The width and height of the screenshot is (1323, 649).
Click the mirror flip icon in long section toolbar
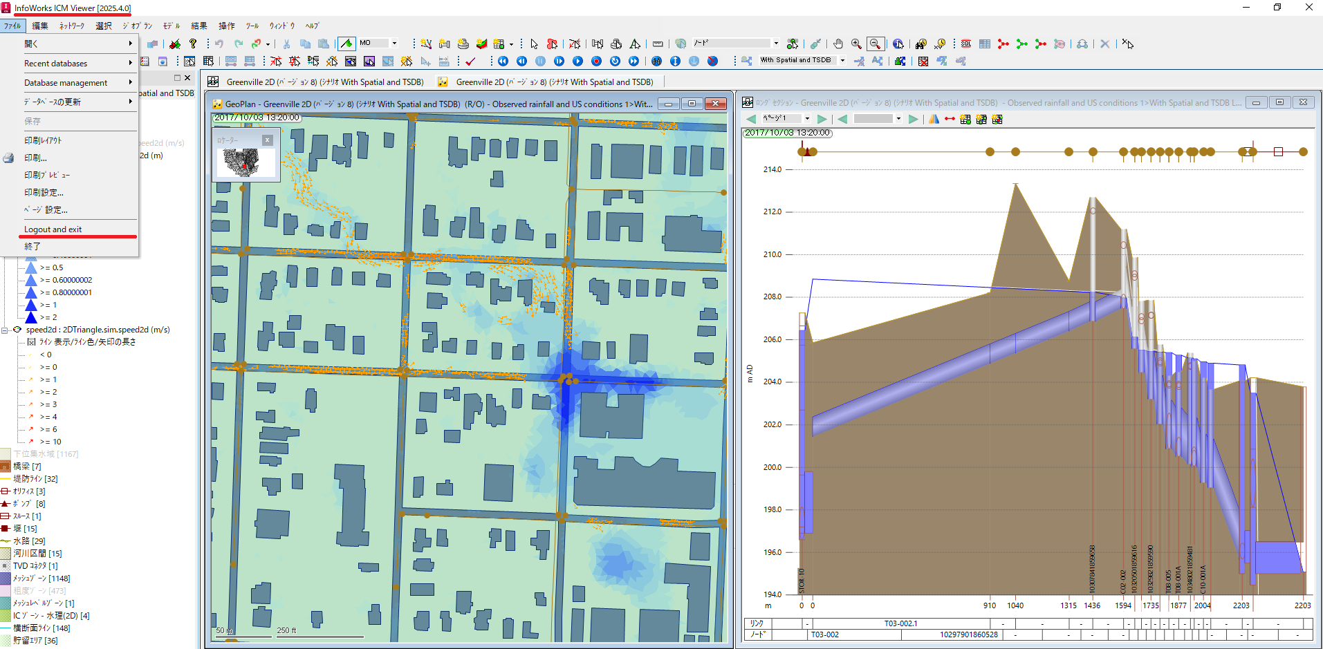934,119
